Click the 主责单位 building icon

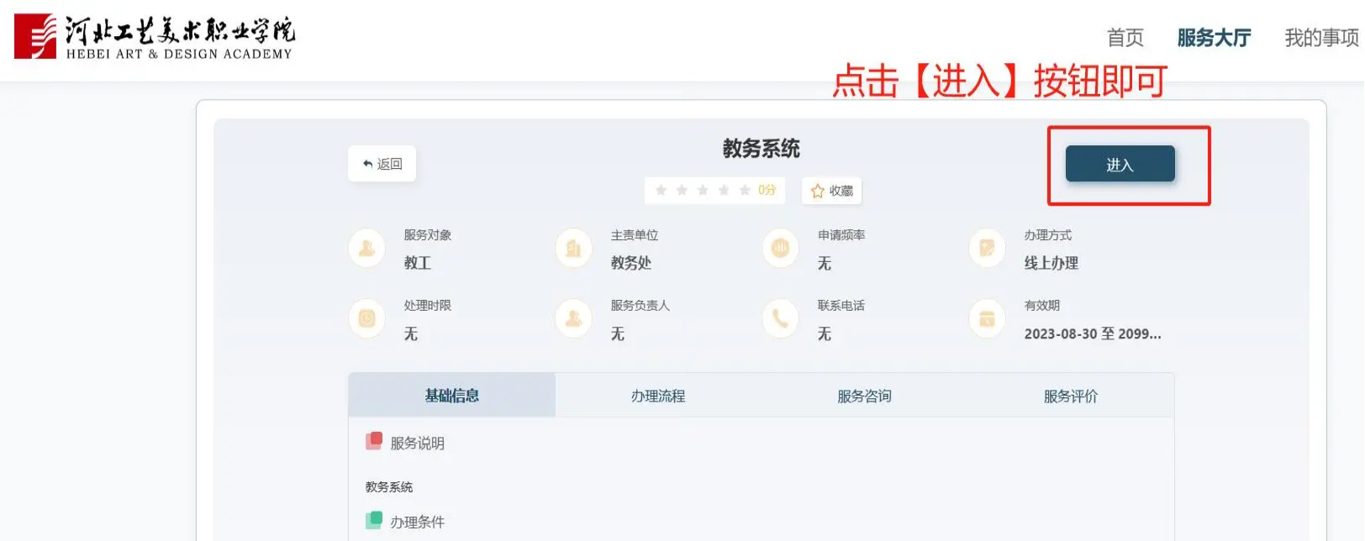[573, 249]
